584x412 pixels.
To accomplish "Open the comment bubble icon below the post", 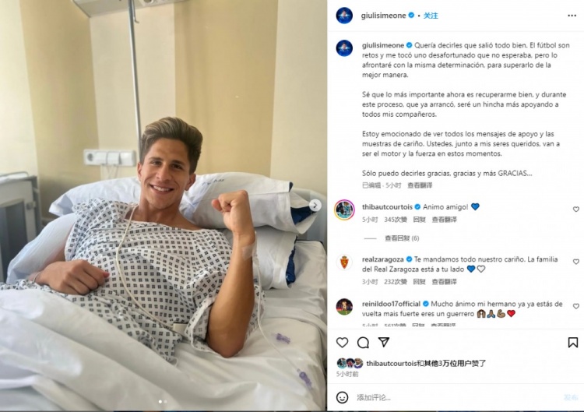I will 363,343.
